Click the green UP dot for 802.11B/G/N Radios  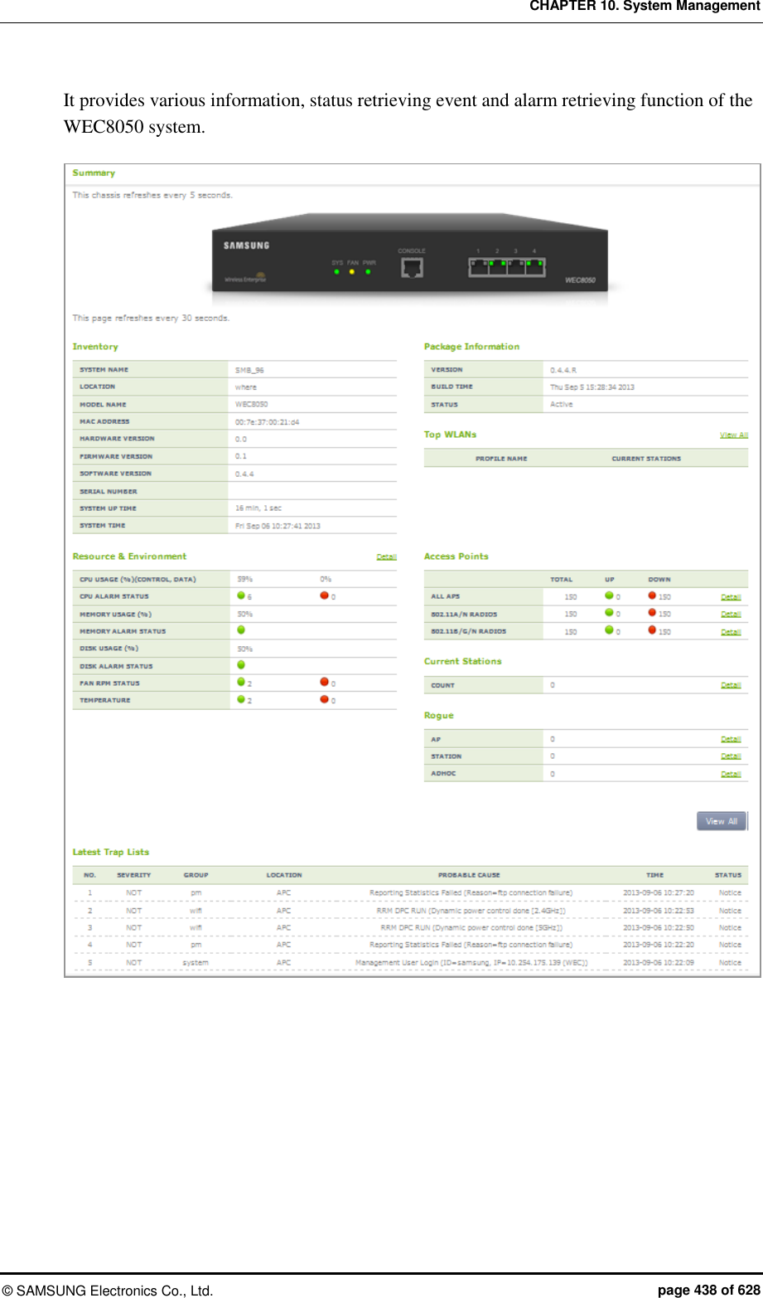pyautogui.click(x=609, y=630)
